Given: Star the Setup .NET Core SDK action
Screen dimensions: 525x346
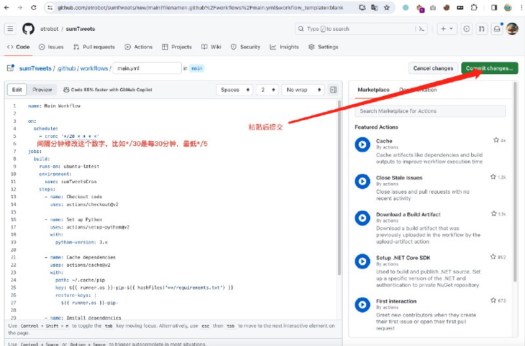Looking at the screenshot, I should pyautogui.click(x=493, y=257).
